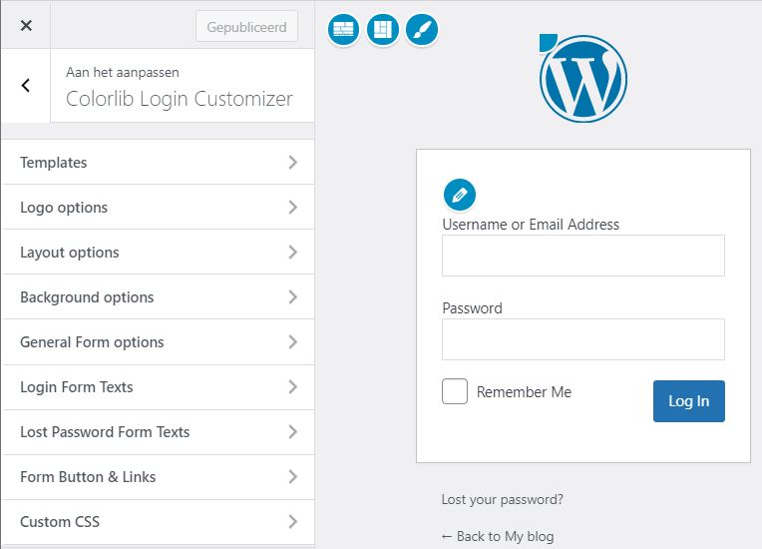762x549 pixels.
Task: Go back using the left arrow icon
Action: point(26,86)
